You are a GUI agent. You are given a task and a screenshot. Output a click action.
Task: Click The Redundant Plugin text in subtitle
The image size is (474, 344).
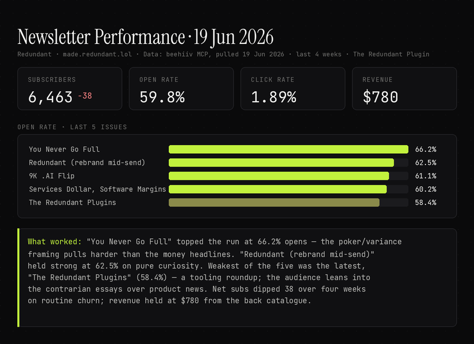click(x=391, y=54)
